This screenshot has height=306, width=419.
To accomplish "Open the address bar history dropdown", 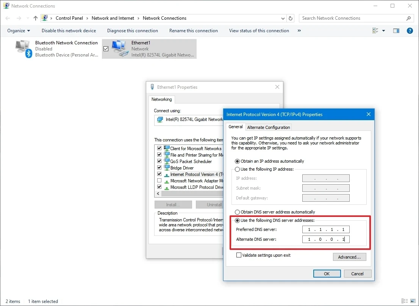I will click(283, 18).
